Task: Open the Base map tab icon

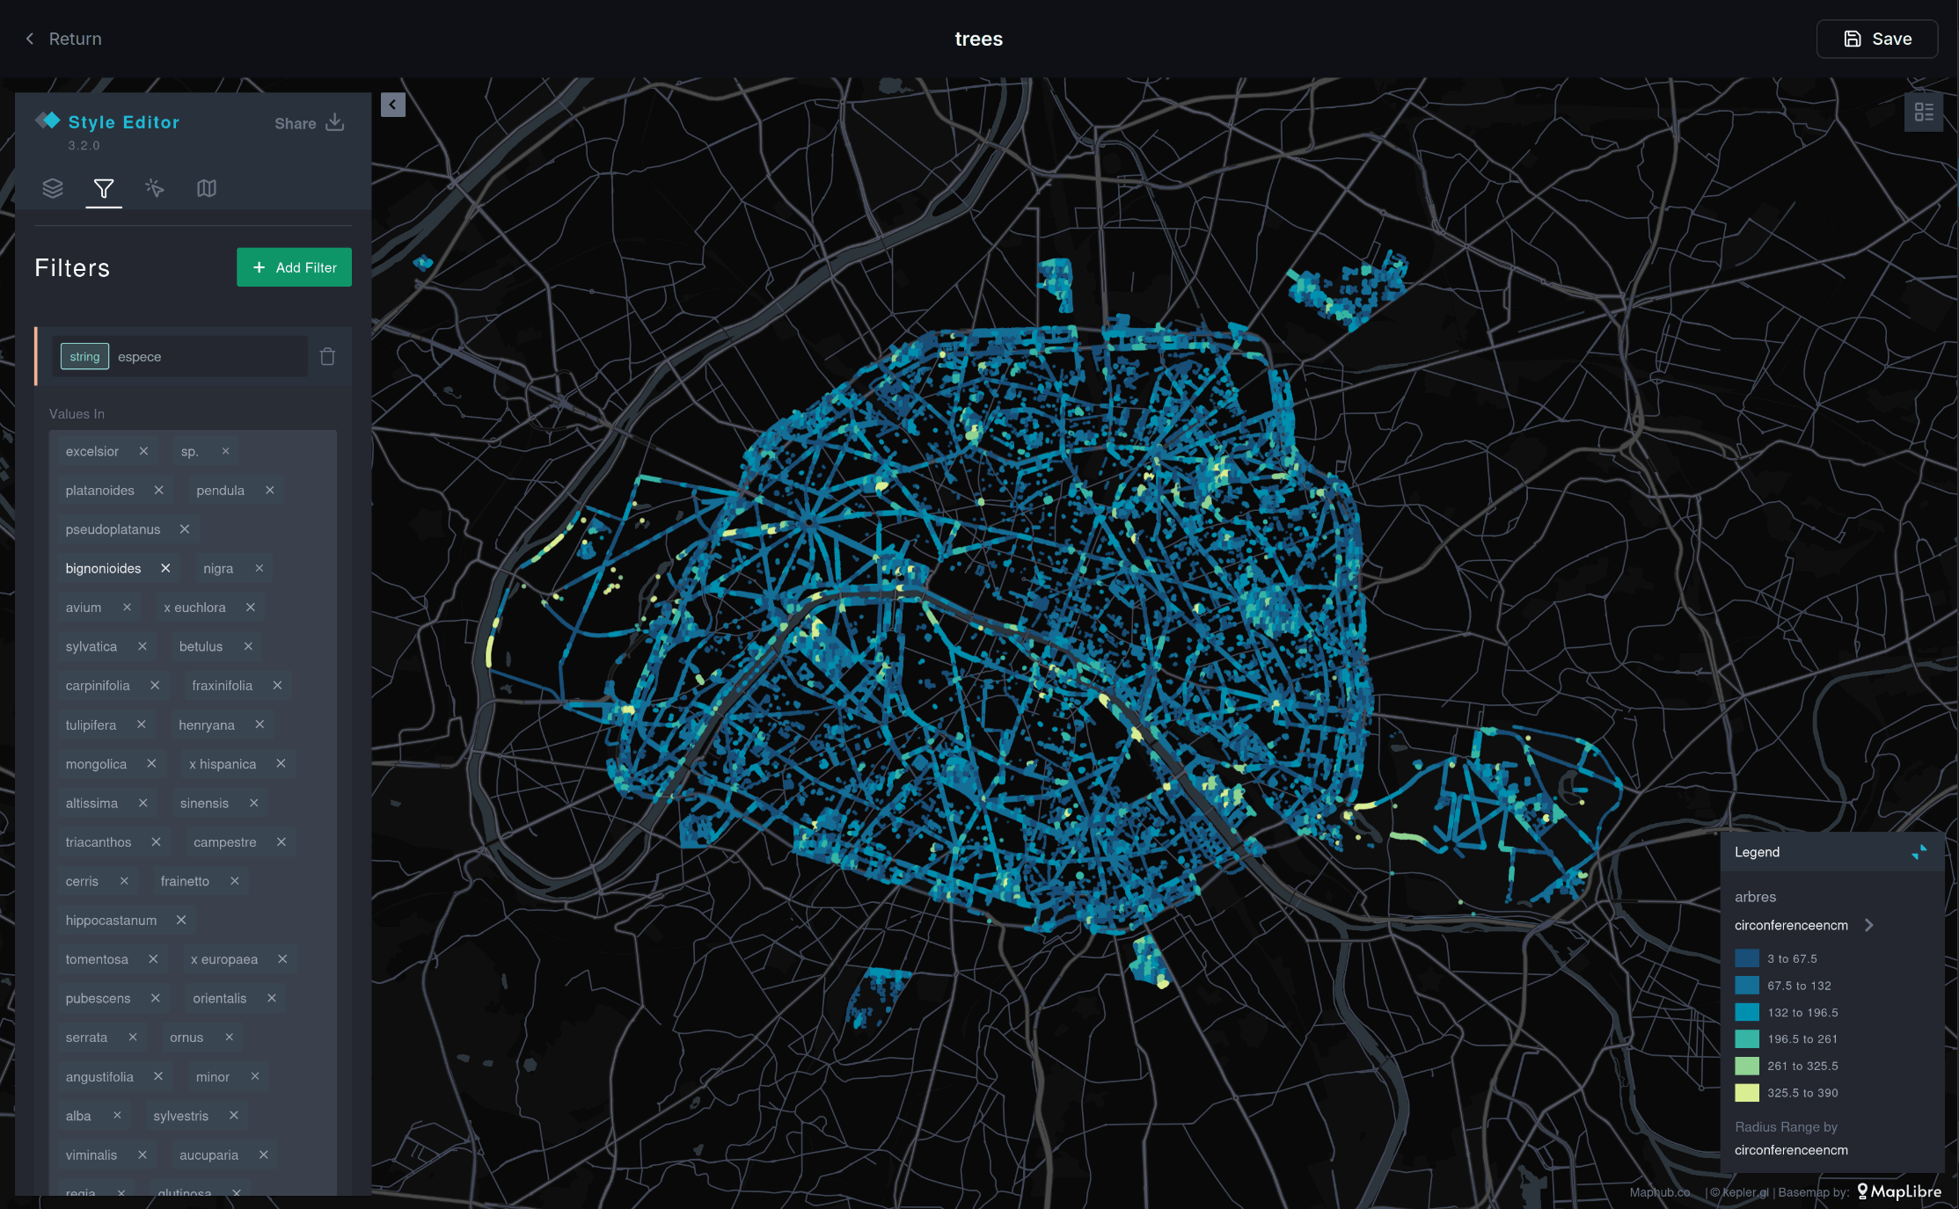Action: click(207, 188)
